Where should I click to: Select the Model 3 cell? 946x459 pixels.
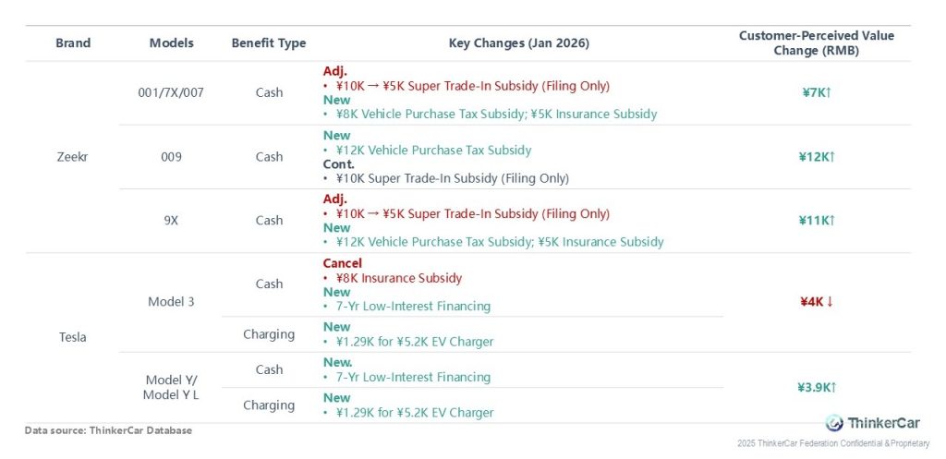(x=171, y=302)
